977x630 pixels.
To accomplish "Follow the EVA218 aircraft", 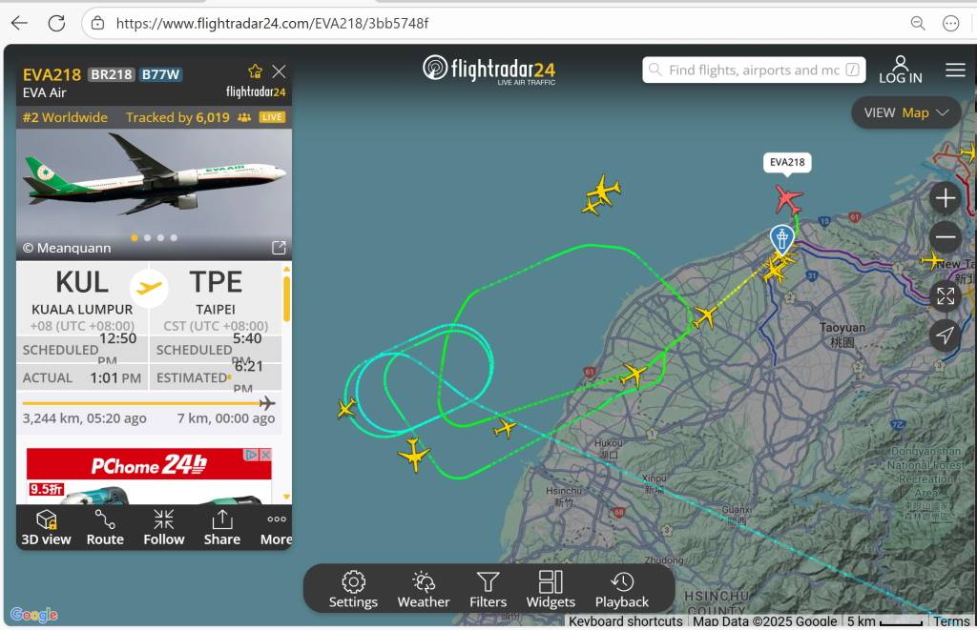I will pyautogui.click(x=164, y=528).
